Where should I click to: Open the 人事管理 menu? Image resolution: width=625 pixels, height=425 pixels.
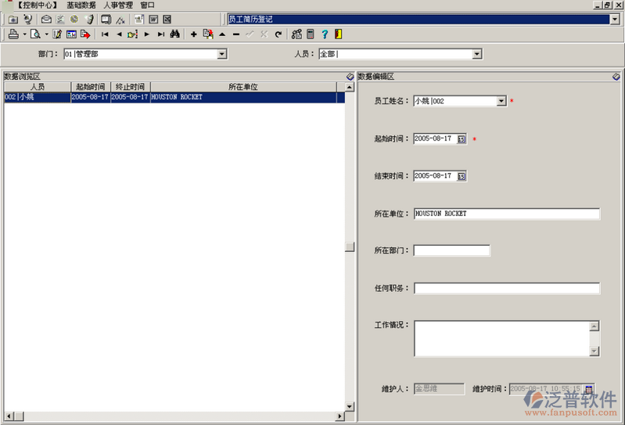tap(118, 5)
